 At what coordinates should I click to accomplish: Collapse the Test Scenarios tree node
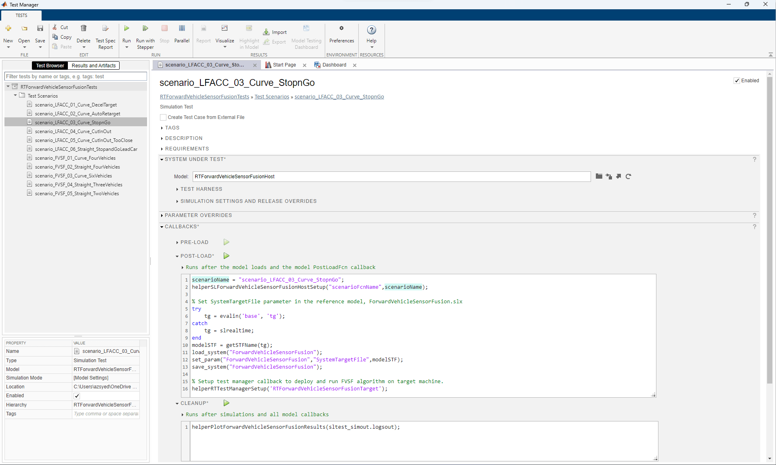tap(15, 96)
